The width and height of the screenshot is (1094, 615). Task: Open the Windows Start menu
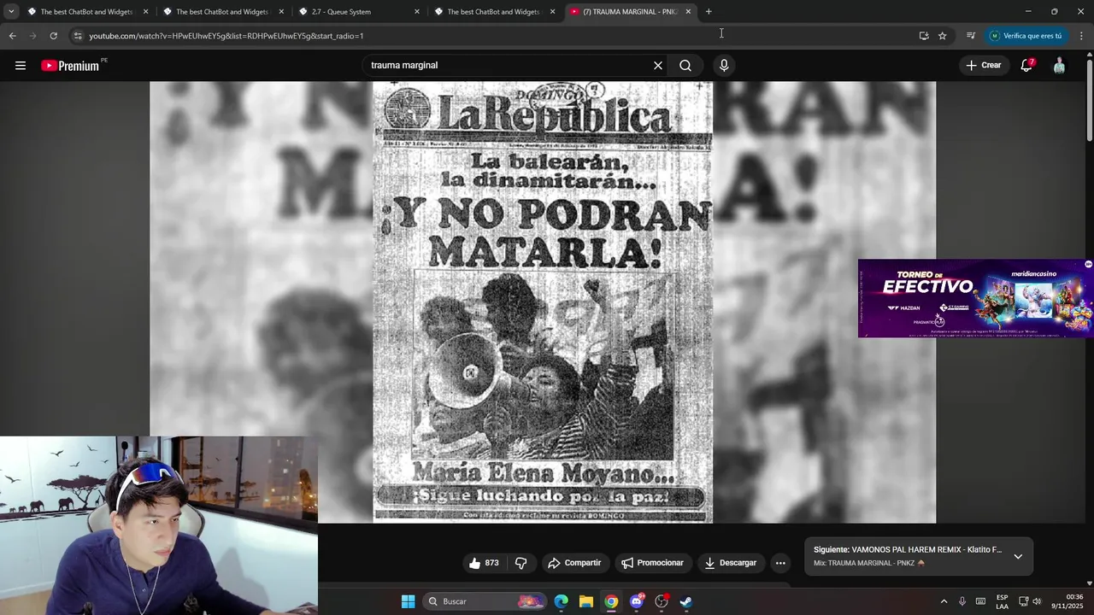coord(409,601)
